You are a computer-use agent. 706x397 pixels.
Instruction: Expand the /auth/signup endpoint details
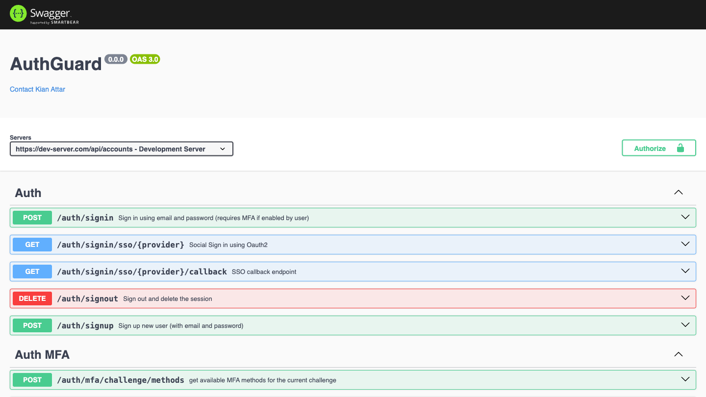[685, 324]
